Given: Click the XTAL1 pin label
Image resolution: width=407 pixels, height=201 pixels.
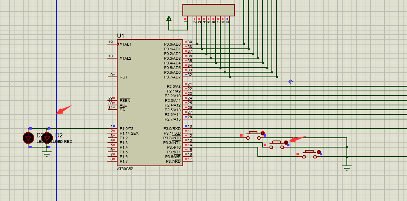Looking at the screenshot, I should point(125,44).
